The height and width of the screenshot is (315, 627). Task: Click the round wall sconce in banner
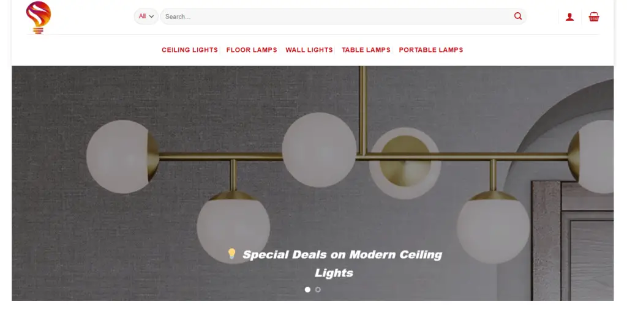(405, 163)
